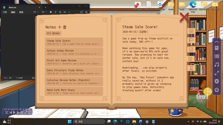Select the All Notes filter button

click(x=53, y=33)
